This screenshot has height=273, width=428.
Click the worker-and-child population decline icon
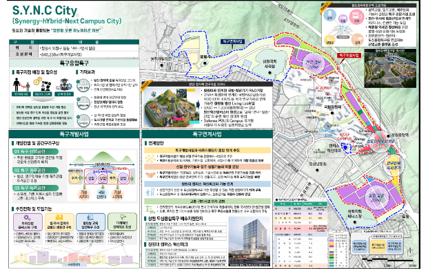(21, 85)
